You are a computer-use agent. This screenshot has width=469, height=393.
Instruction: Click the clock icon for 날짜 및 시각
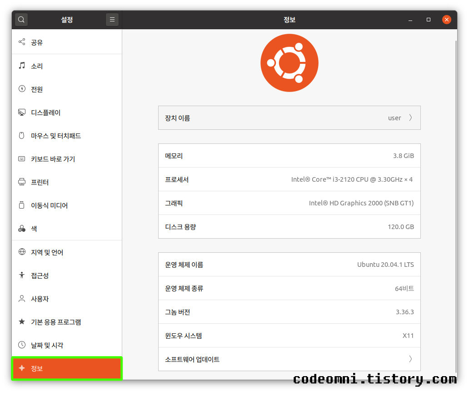(22, 345)
